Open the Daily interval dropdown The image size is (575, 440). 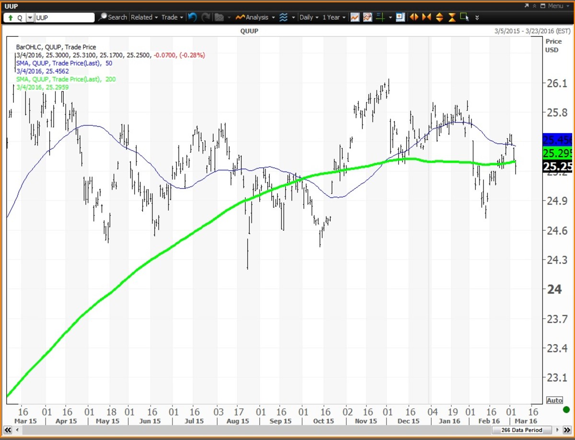[309, 17]
